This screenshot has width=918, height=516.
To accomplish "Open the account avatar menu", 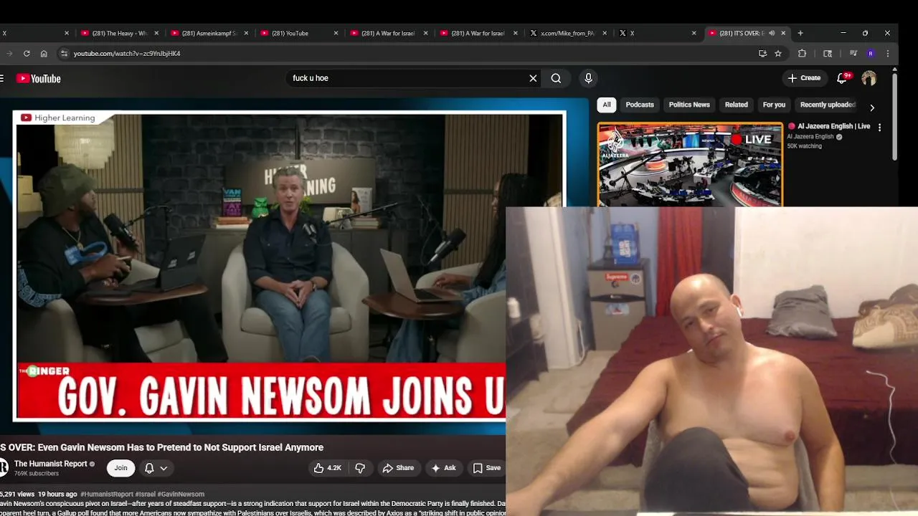I will pos(869,78).
